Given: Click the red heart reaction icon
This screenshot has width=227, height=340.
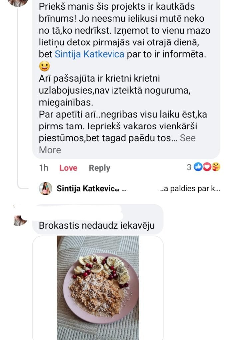Looking at the screenshot, I should 207,167.
